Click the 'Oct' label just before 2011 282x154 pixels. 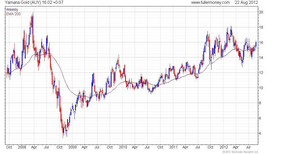(160, 147)
